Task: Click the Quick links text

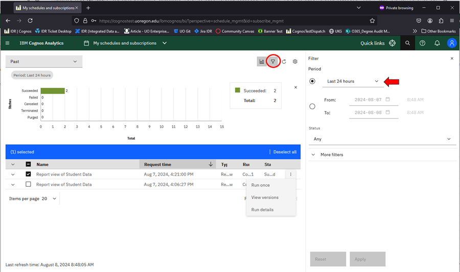Action: tap(372, 43)
